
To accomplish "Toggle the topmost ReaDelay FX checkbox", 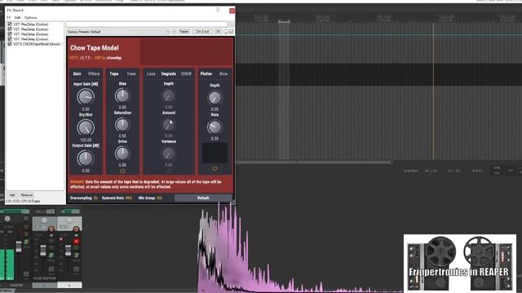I will click(10, 24).
